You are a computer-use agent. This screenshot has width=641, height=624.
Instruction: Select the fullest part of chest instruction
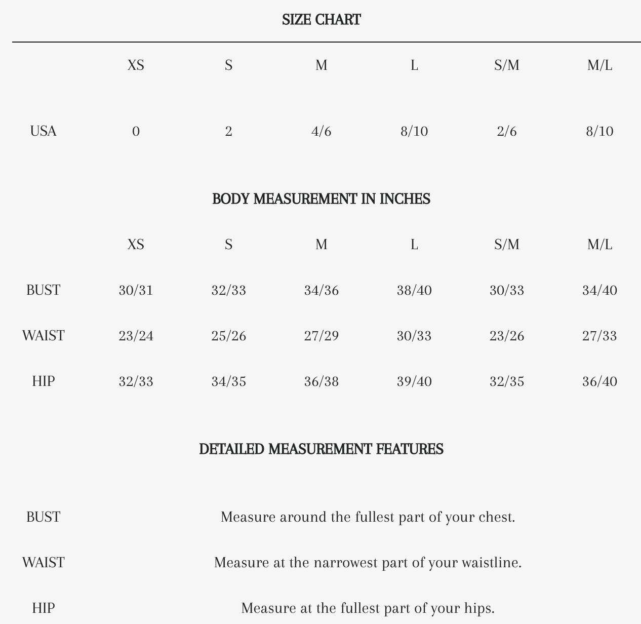[368, 517]
